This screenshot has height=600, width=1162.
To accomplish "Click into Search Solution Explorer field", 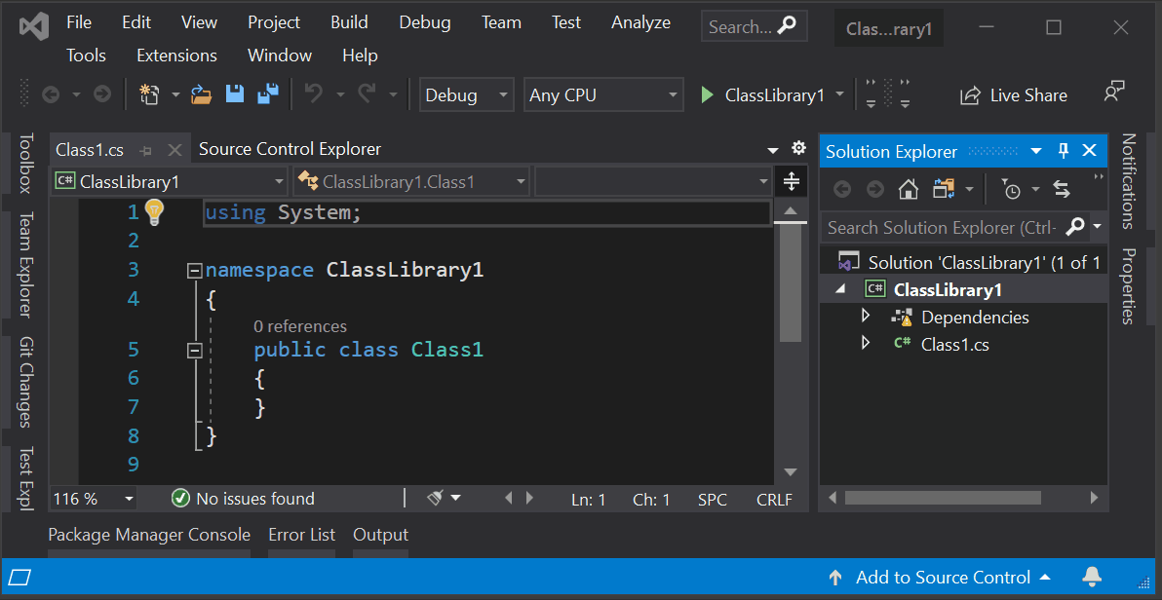I will point(943,227).
